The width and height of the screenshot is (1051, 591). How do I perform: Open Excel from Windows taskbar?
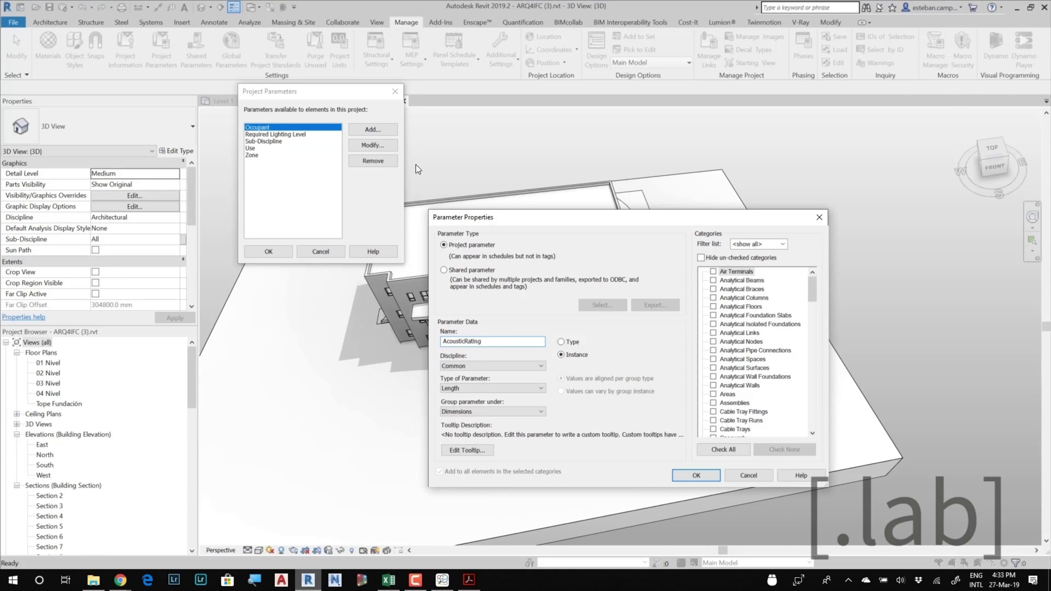388,580
